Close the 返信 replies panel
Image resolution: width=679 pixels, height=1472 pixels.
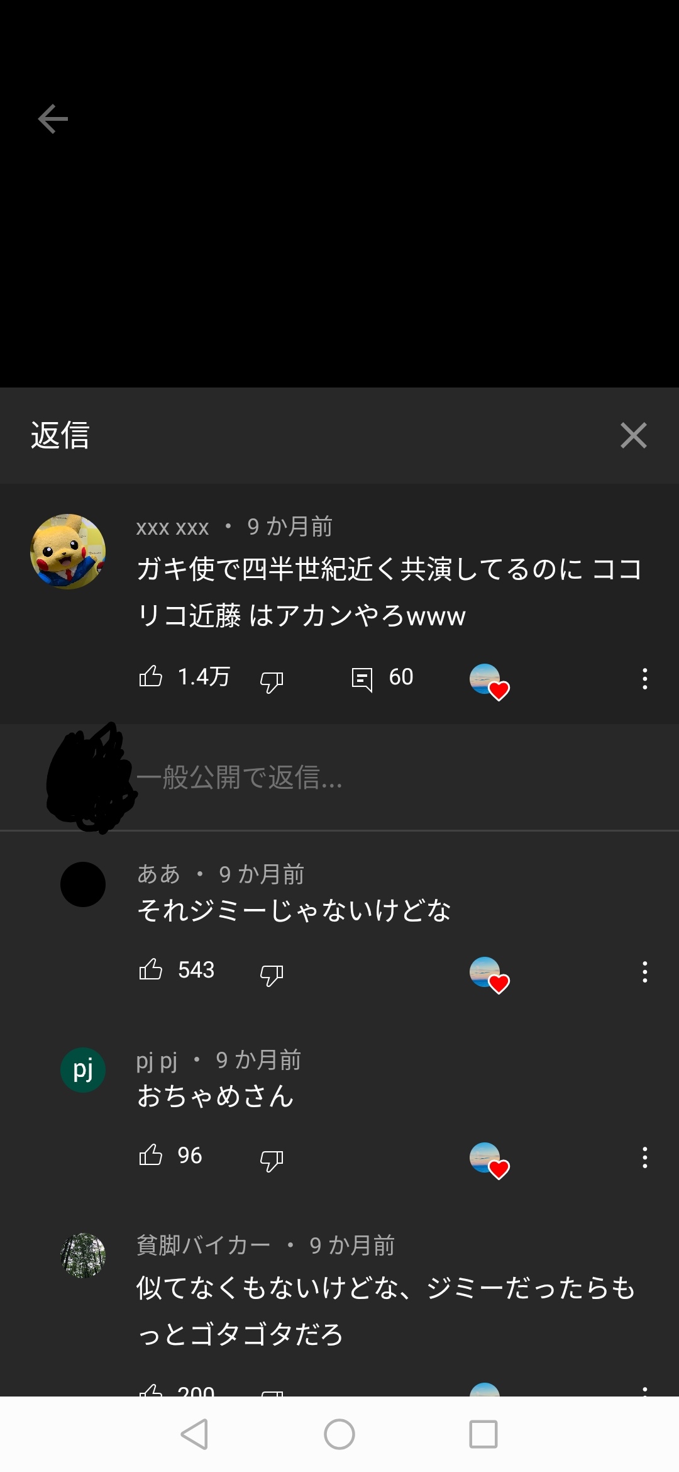tap(633, 435)
